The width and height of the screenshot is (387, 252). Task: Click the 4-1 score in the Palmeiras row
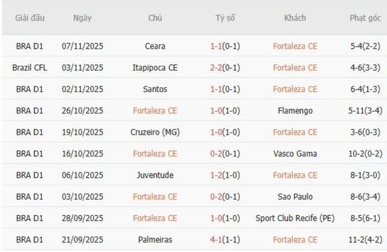click(217, 240)
